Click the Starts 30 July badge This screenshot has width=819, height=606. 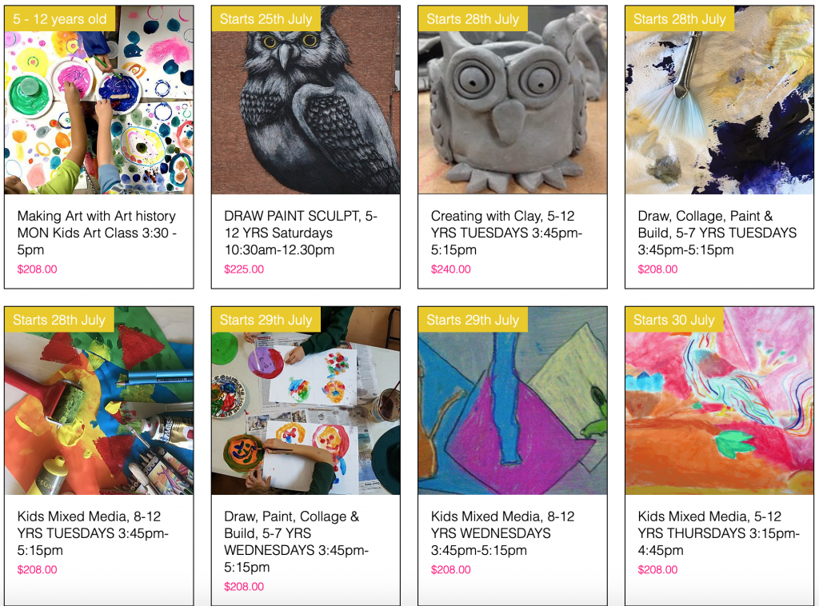coord(673,320)
